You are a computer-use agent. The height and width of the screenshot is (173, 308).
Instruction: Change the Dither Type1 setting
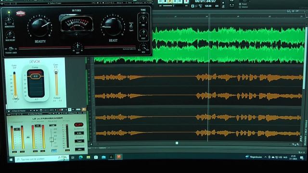pyautogui.click(x=79, y=141)
